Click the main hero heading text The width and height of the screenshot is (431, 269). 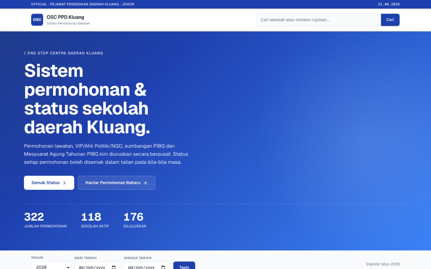pyautogui.click(x=87, y=99)
